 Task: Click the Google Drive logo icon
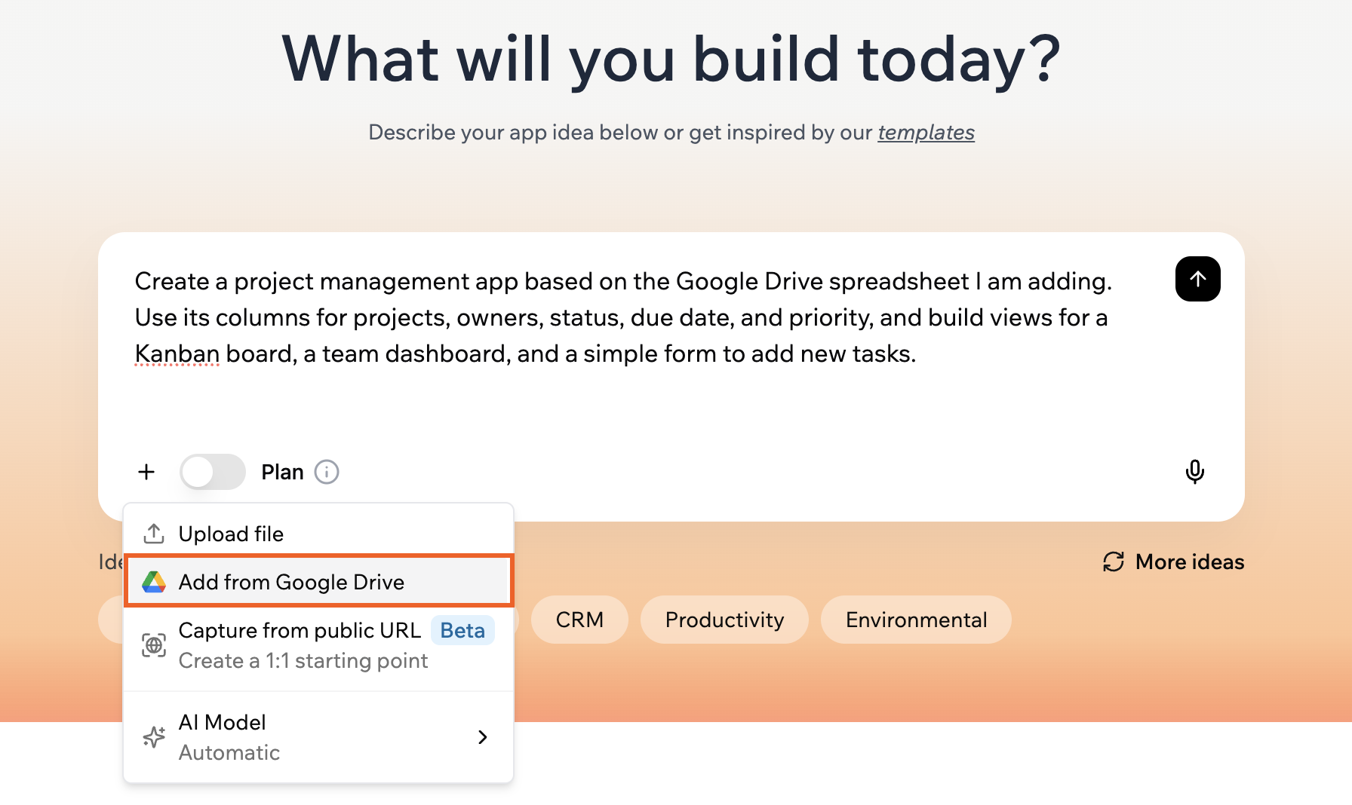[x=154, y=582]
